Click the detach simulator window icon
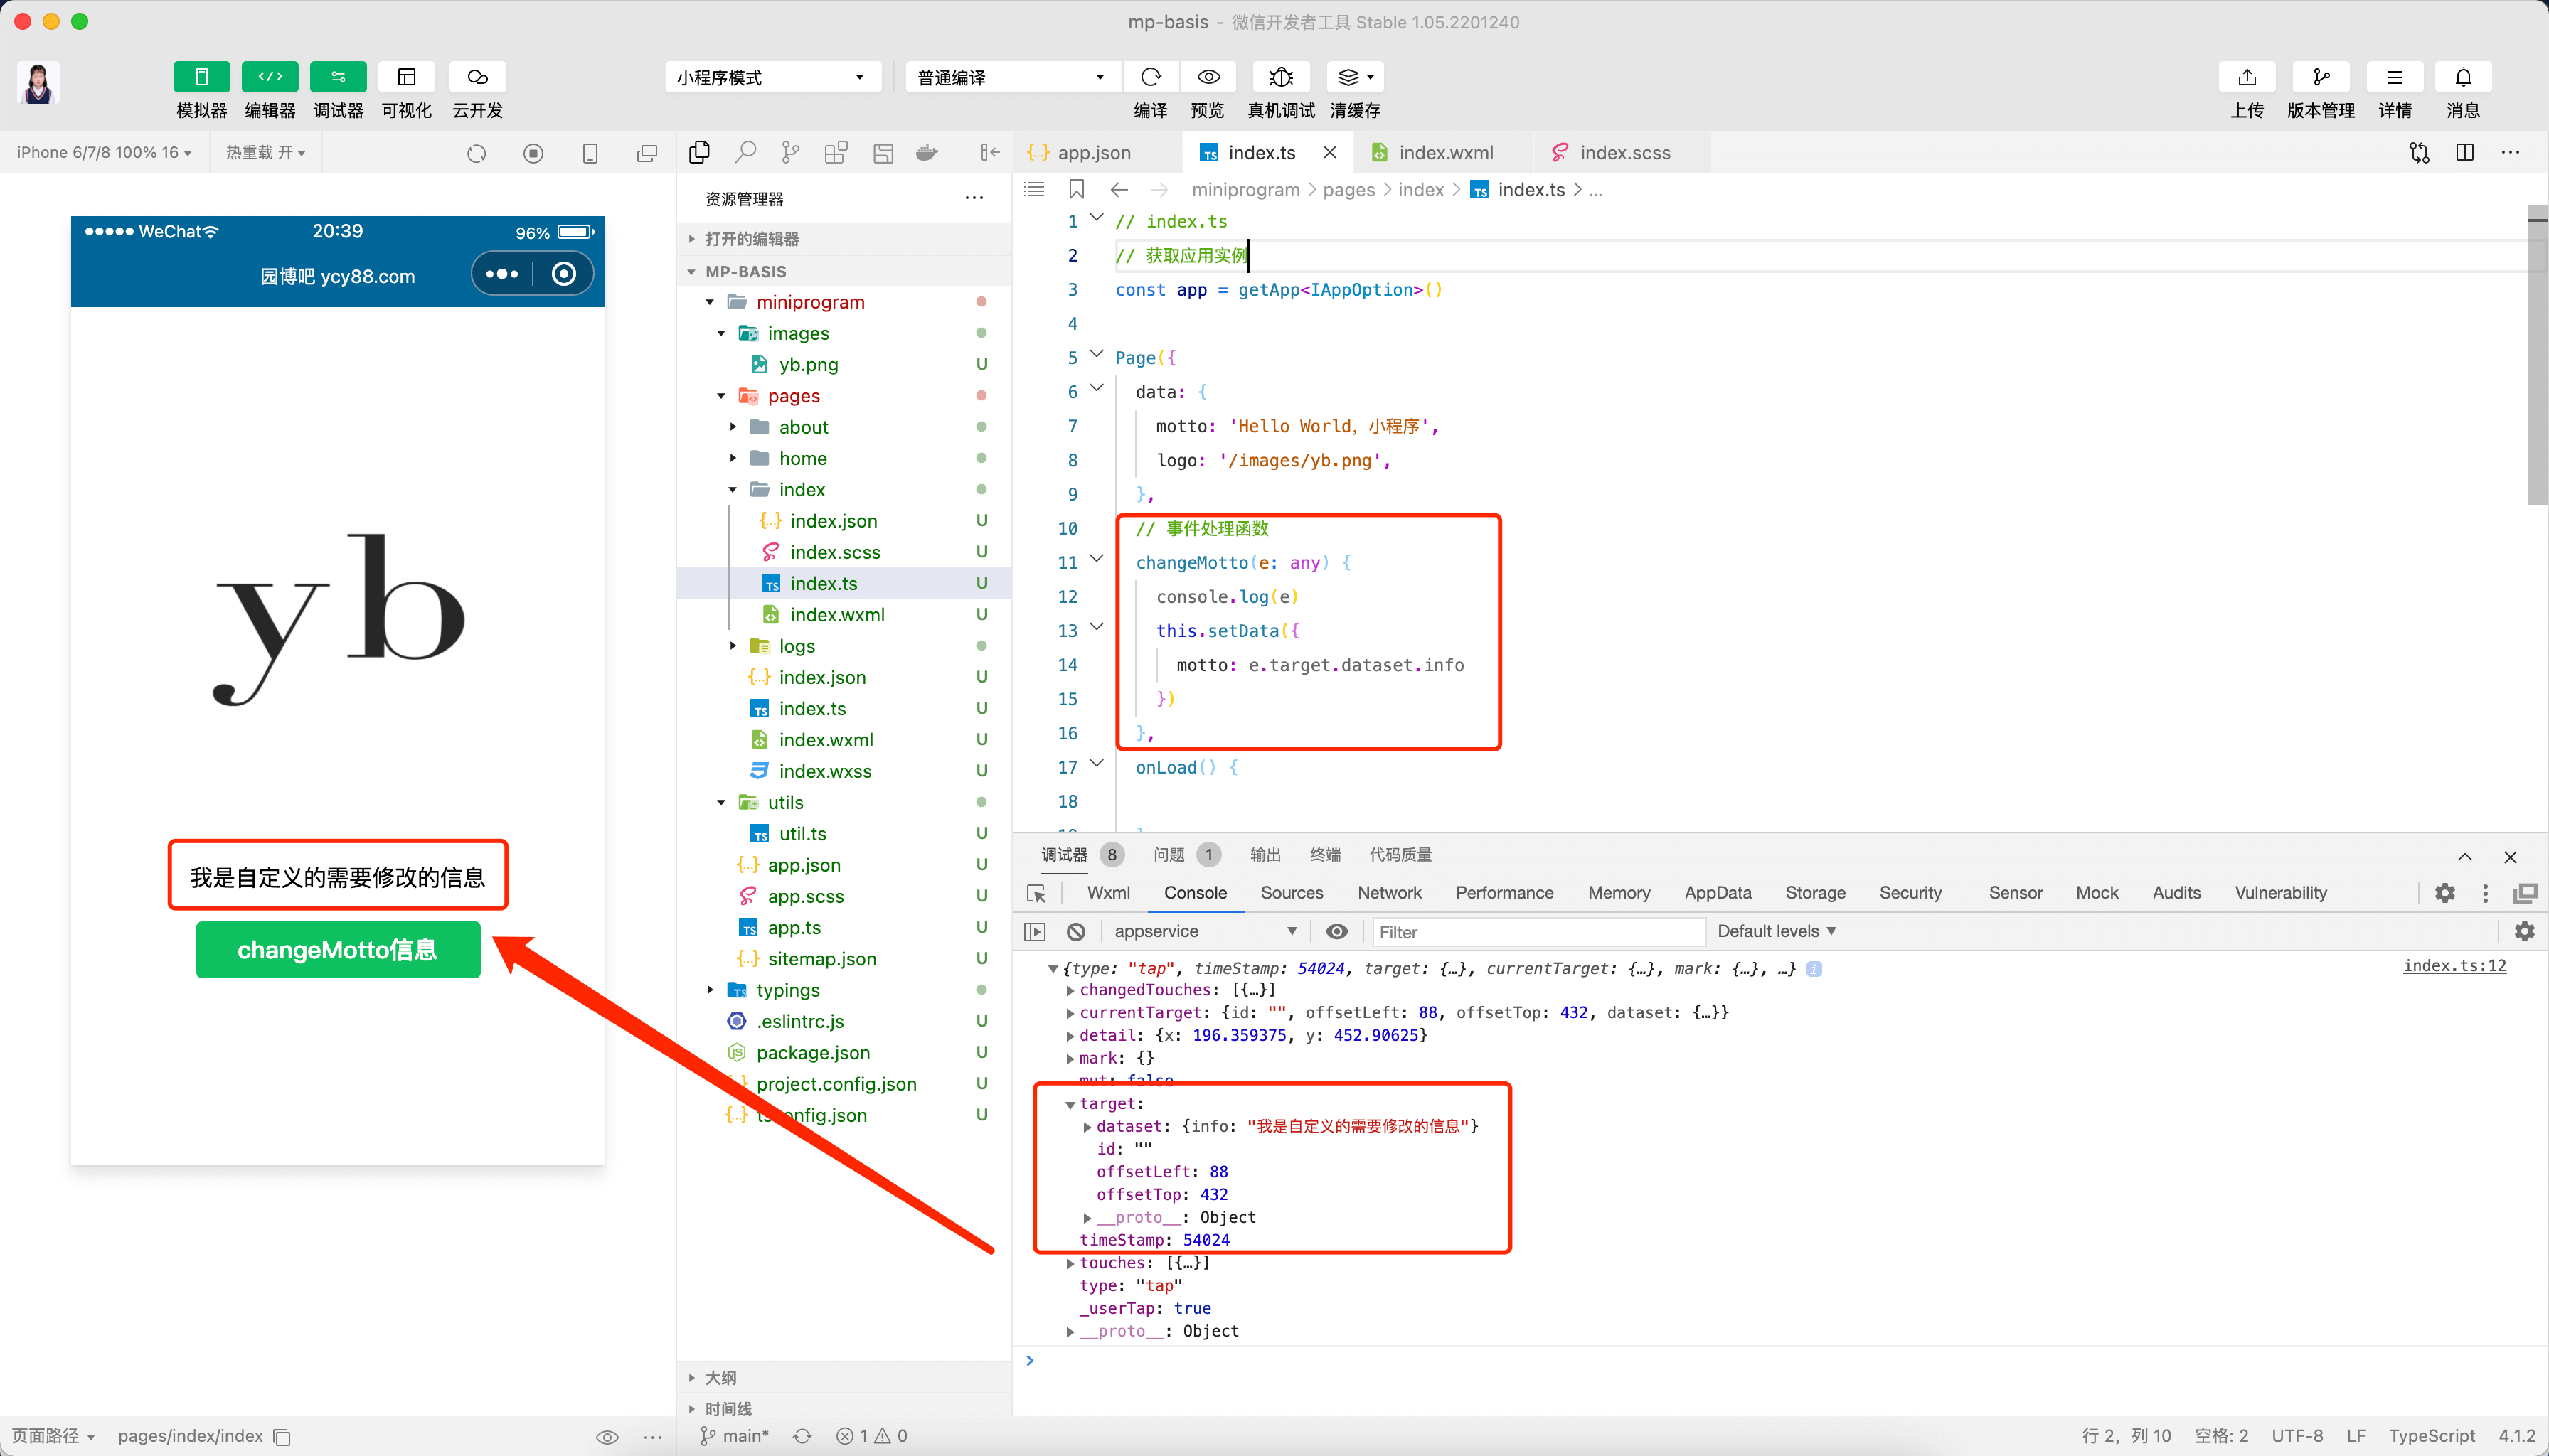The image size is (2549, 1456). tap(647, 153)
